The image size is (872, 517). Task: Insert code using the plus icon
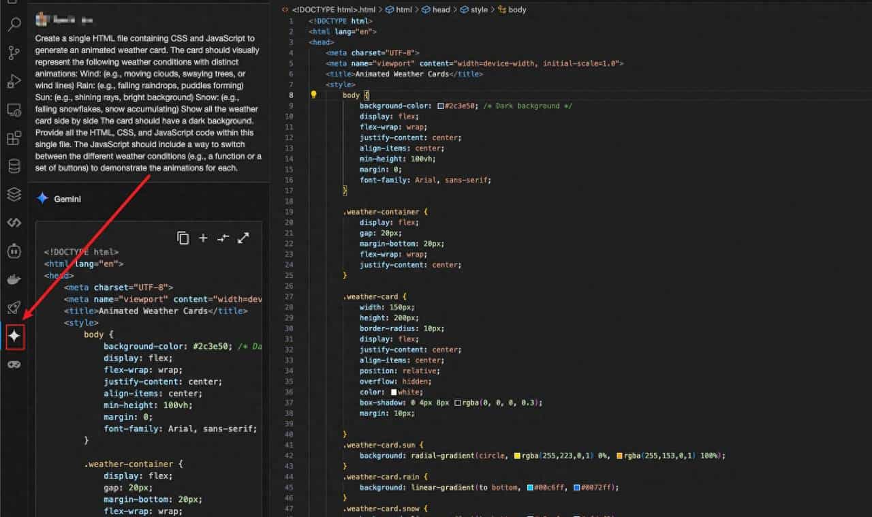tap(202, 238)
